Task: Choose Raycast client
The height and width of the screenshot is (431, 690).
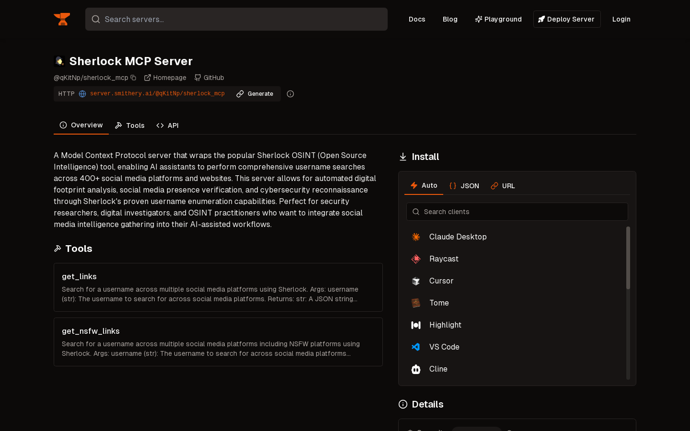Action: (x=515, y=259)
